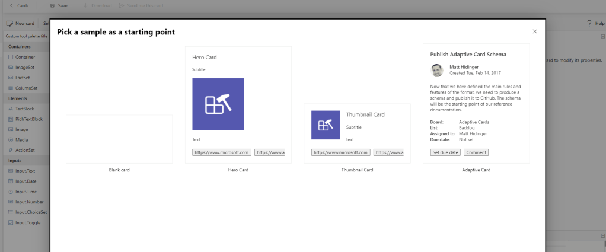Select the Input.Toggle checkbox icon
This screenshot has width=606, height=252.
coord(10,222)
